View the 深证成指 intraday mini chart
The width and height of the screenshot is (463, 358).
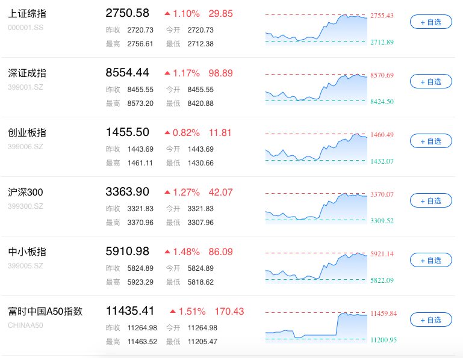(316, 88)
